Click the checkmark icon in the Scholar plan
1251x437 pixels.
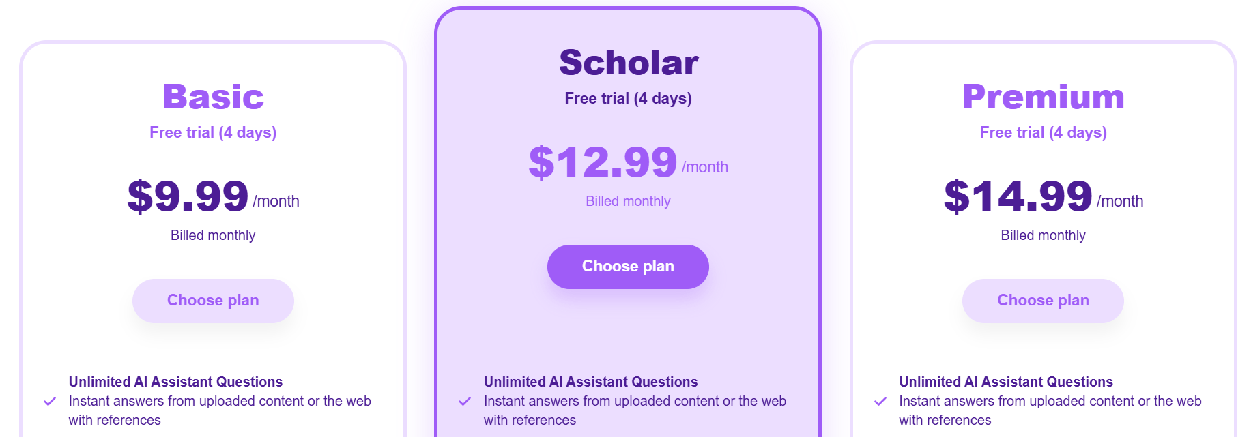465,401
